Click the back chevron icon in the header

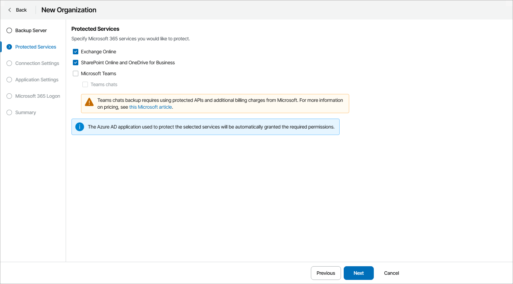[10, 10]
